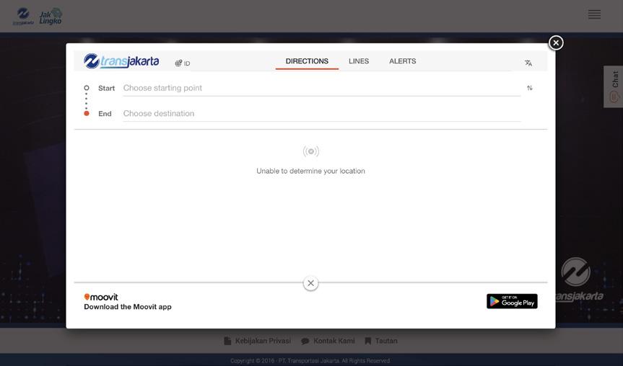Switch to the ALERTS tab
Image resolution: width=623 pixels, height=366 pixels.
pyautogui.click(x=403, y=61)
